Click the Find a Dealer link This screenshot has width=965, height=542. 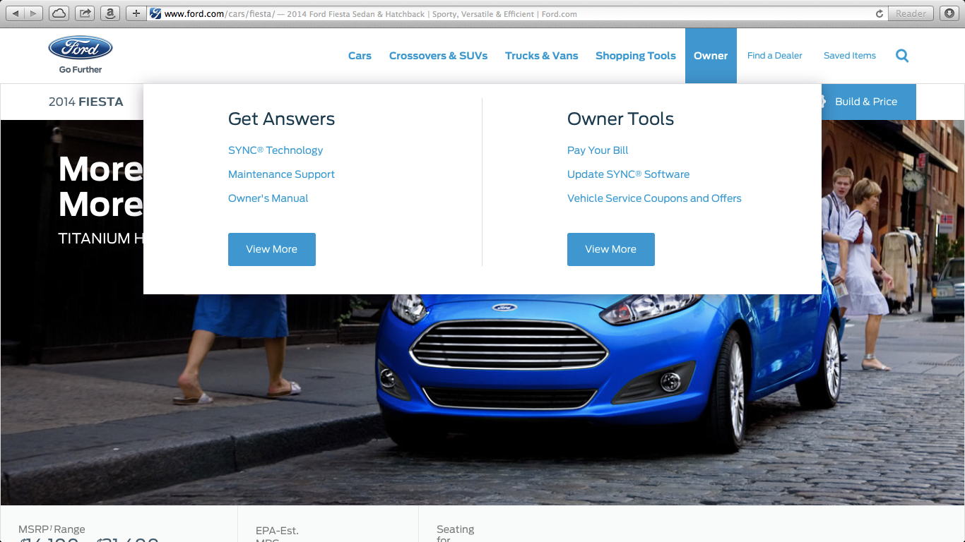[775, 56]
